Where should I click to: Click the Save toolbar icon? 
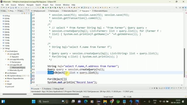[11, 8]
